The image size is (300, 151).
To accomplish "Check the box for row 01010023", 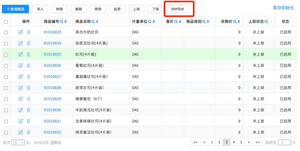I will pos(6,32).
